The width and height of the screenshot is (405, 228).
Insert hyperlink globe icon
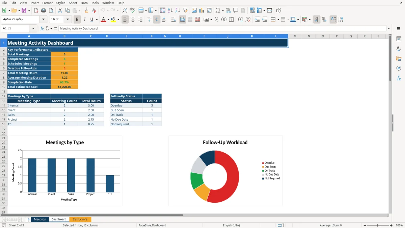[x=228, y=10]
